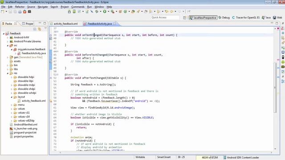The width and height of the screenshot is (285, 160).
Task: Click the warning marker on line 59
Action: (x=51, y=101)
